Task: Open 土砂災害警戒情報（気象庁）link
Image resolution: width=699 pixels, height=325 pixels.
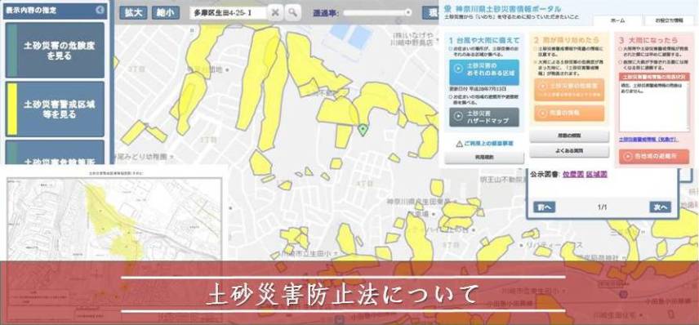Action: tap(648, 140)
